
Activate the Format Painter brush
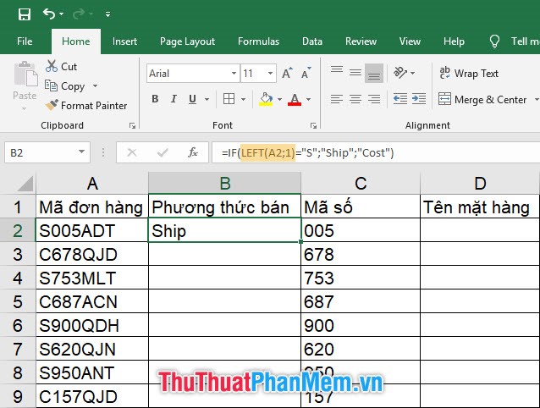(86, 105)
